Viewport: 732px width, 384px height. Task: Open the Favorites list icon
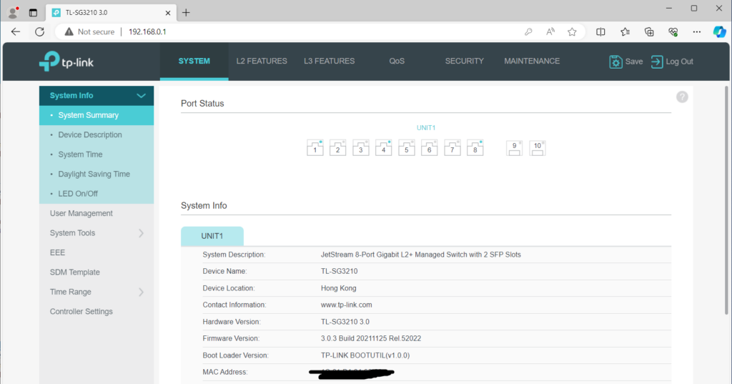tap(625, 31)
